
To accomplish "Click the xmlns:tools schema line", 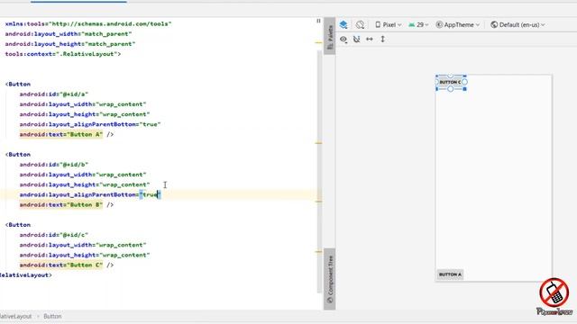I will pos(88,24).
